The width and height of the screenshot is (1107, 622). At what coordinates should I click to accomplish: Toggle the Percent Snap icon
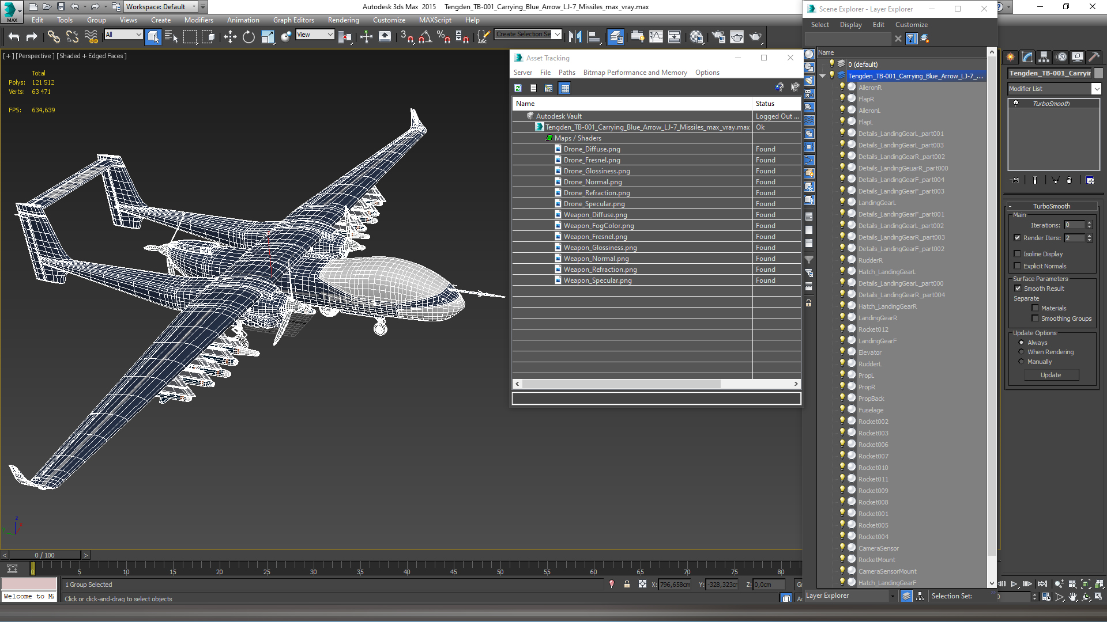point(443,37)
